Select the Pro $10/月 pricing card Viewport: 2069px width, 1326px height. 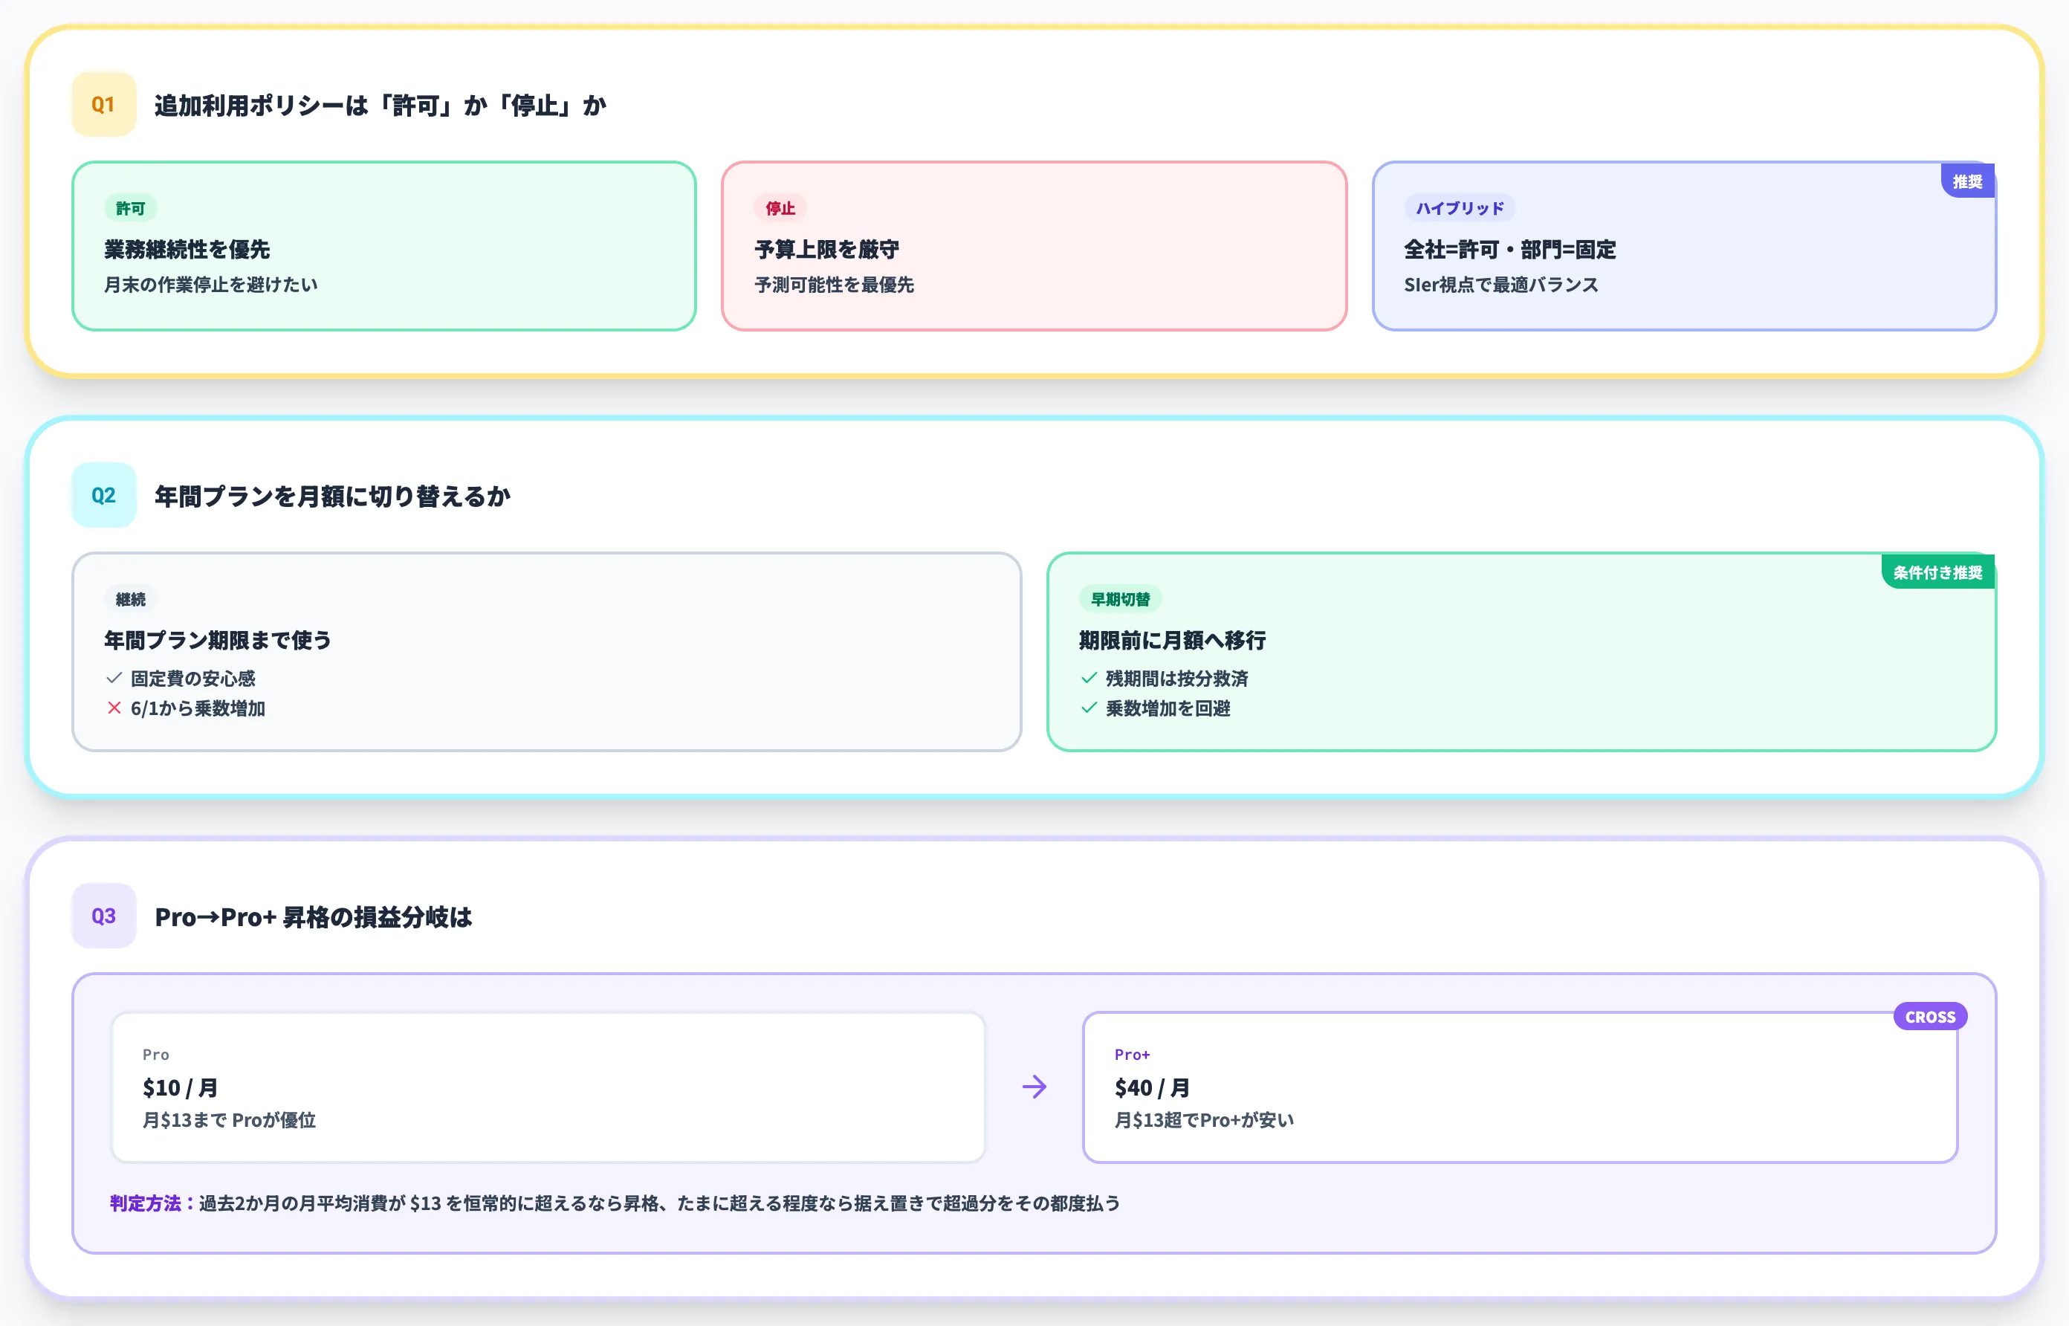coord(548,1087)
